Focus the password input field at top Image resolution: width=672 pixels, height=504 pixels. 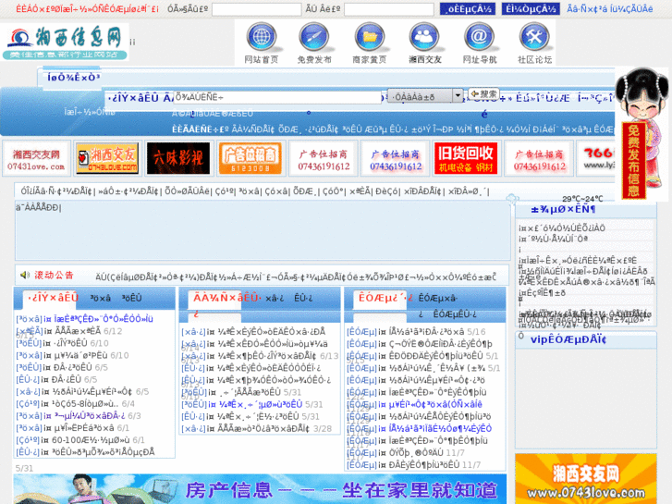click(x=389, y=9)
